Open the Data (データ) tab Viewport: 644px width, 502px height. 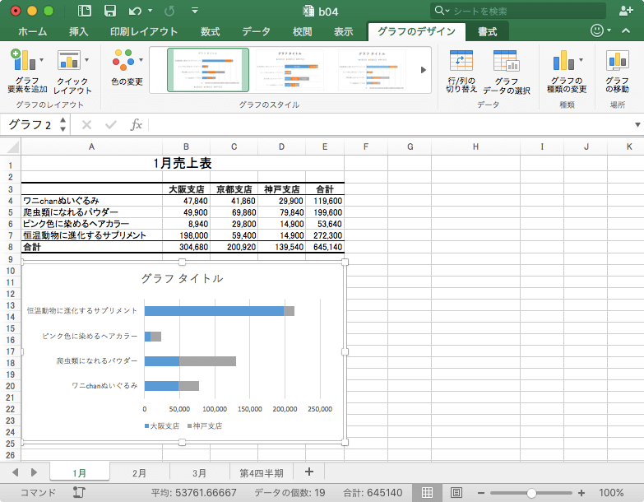click(x=256, y=31)
